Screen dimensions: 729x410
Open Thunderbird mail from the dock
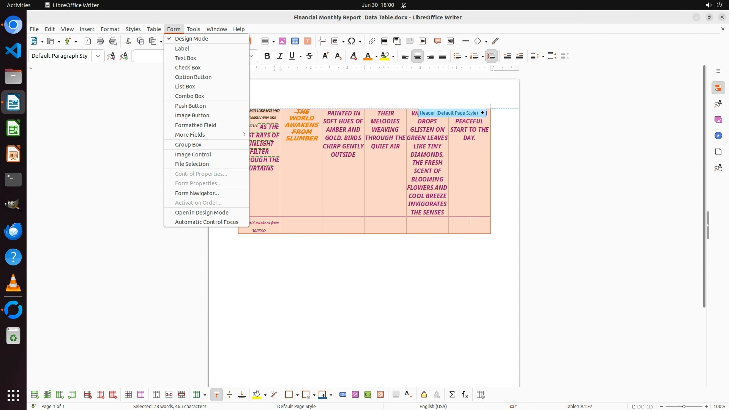tap(13, 231)
